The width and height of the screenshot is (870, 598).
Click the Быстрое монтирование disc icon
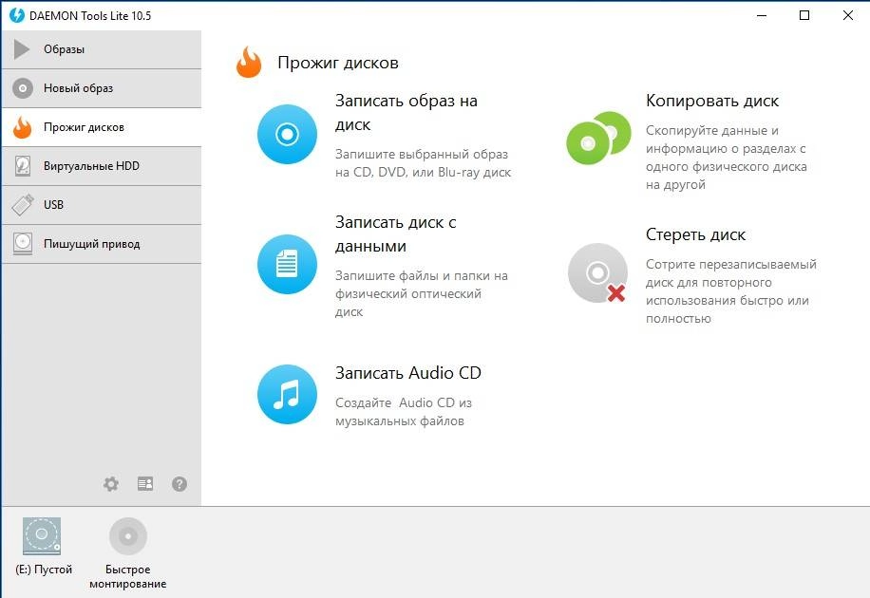128,536
